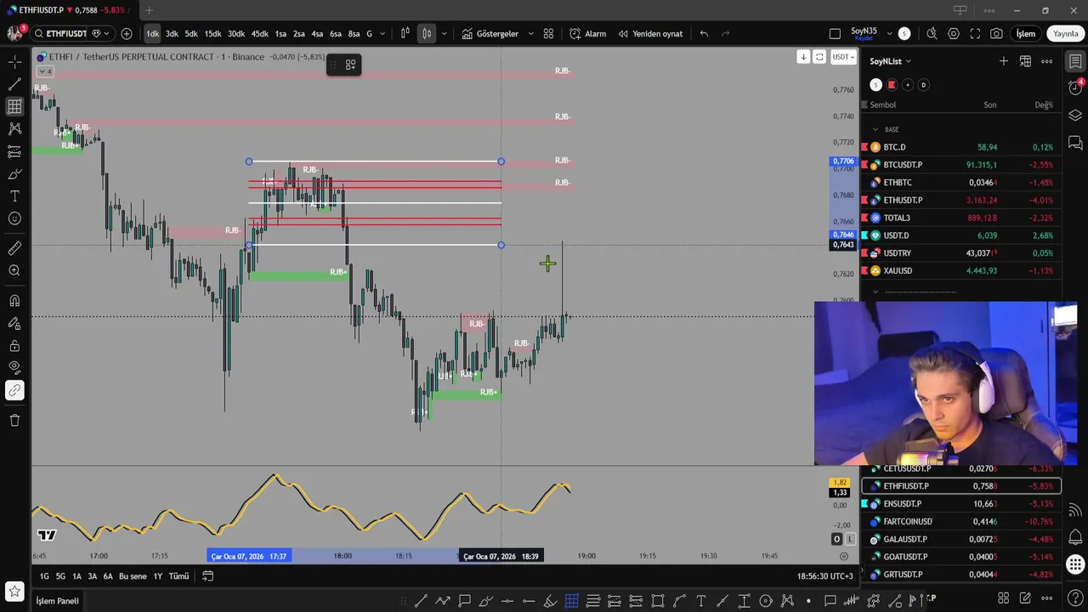
Task: Select the brush drawing tool
Action: pos(14,174)
